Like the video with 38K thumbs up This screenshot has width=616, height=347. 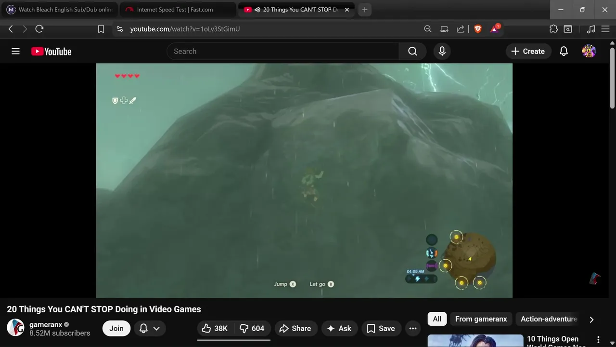click(x=215, y=328)
